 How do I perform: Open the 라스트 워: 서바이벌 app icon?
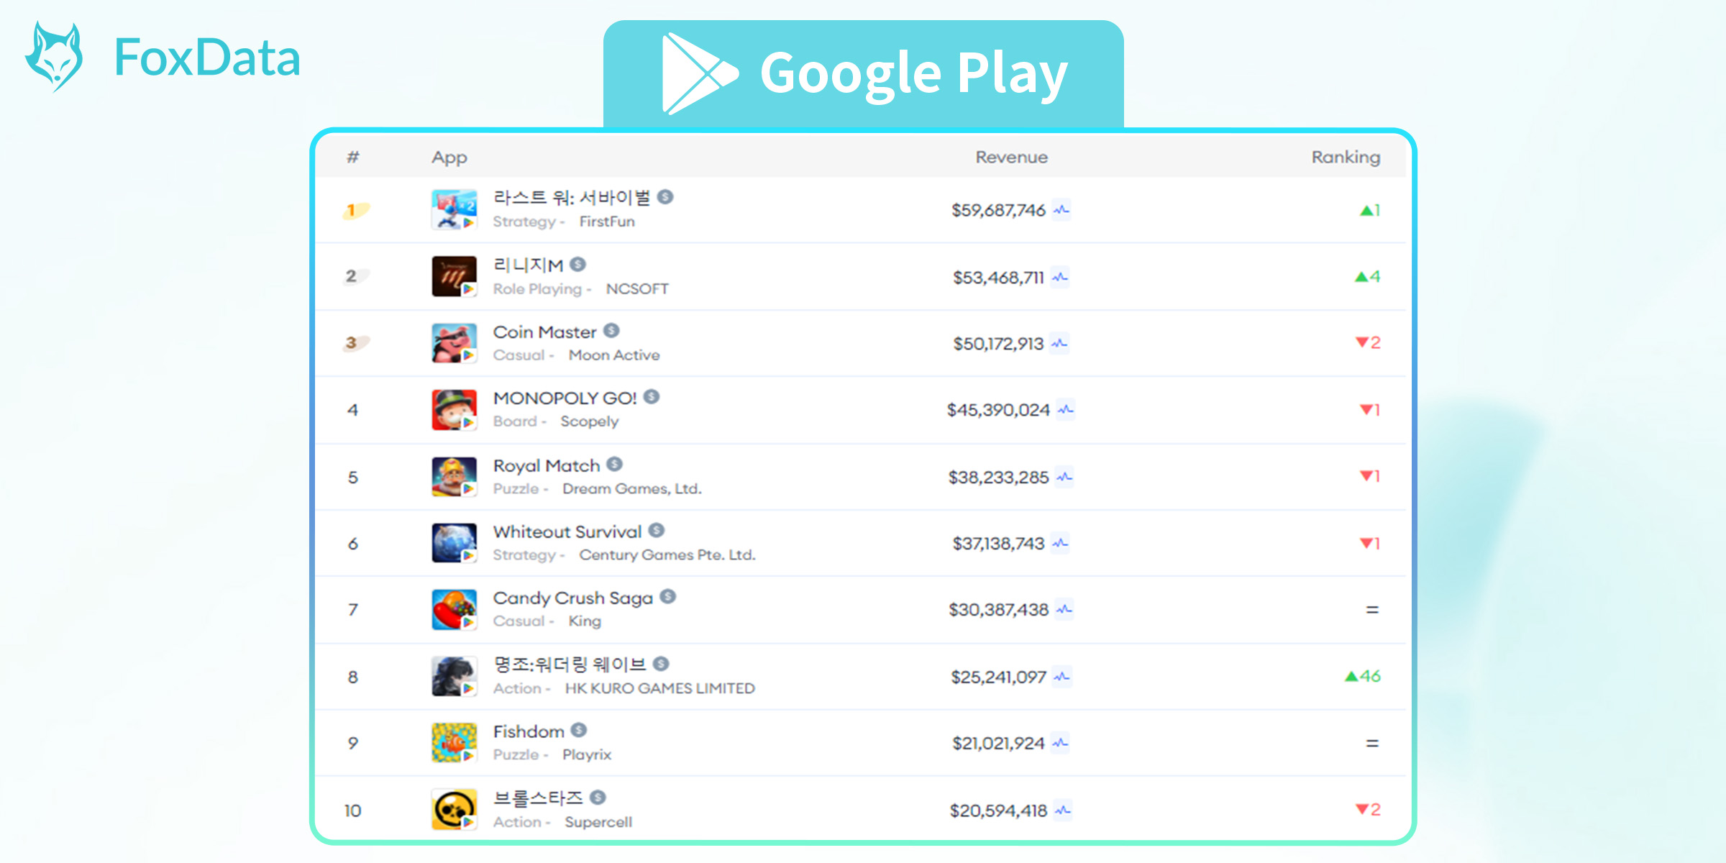coord(454,210)
